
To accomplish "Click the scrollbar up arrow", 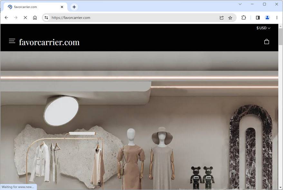I will pyautogui.click(x=280, y=26).
